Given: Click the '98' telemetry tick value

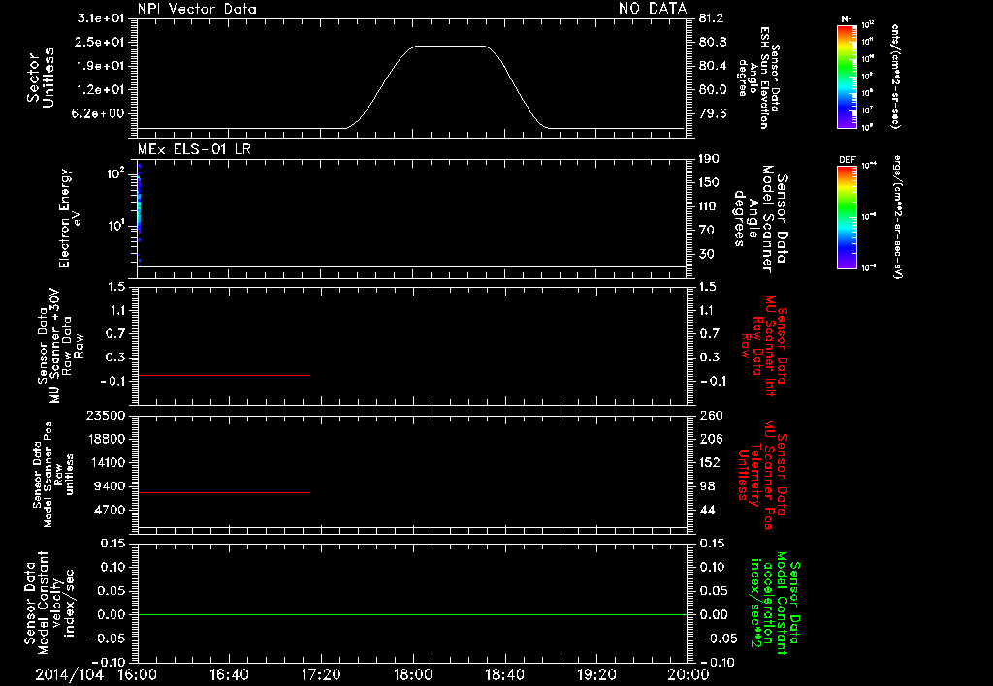Looking at the screenshot, I should (x=706, y=486).
